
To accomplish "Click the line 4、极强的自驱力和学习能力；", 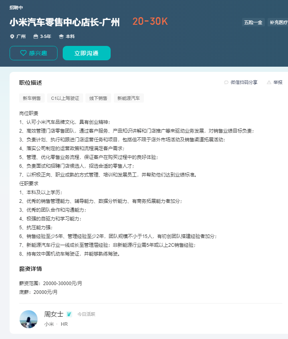I will tap(50, 218).
